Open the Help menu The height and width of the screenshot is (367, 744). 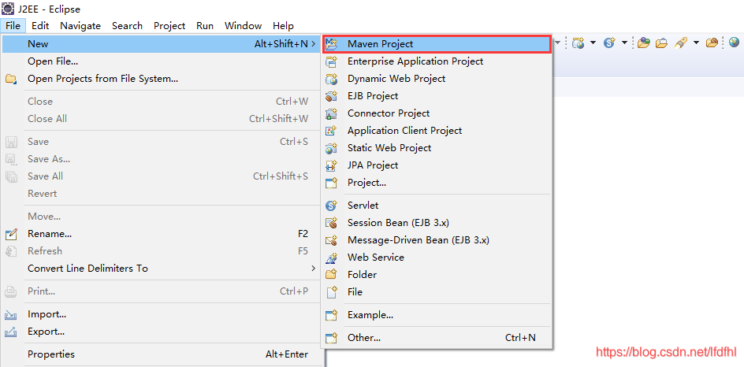tap(283, 26)
